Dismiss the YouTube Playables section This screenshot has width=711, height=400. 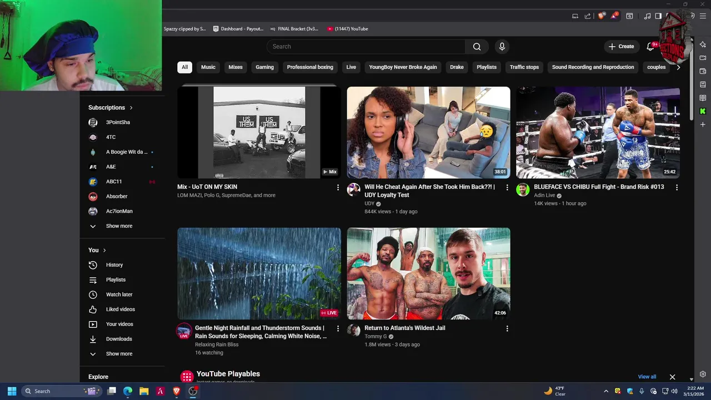point(672,377)
